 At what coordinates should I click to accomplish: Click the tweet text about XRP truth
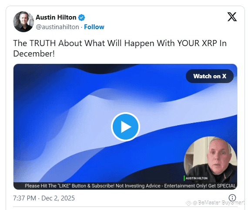120,48
